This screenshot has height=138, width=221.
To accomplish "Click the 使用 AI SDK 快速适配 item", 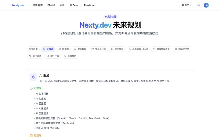I will 48,128.
